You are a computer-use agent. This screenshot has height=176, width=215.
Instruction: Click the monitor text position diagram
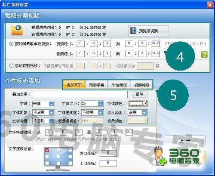58,159
